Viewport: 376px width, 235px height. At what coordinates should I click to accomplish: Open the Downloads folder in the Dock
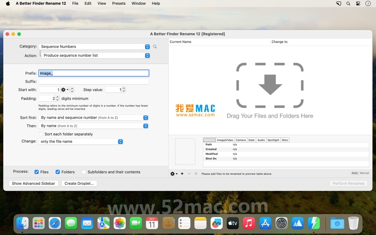(x=337, y=223)
